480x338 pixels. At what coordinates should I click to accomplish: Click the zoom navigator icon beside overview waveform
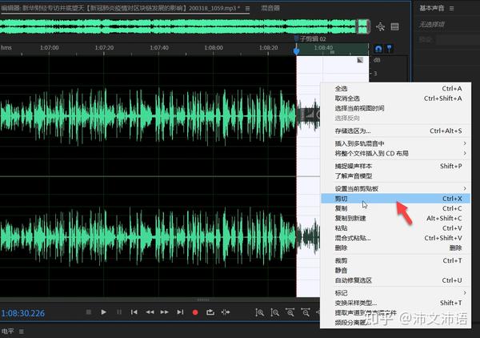click(380, 26)
